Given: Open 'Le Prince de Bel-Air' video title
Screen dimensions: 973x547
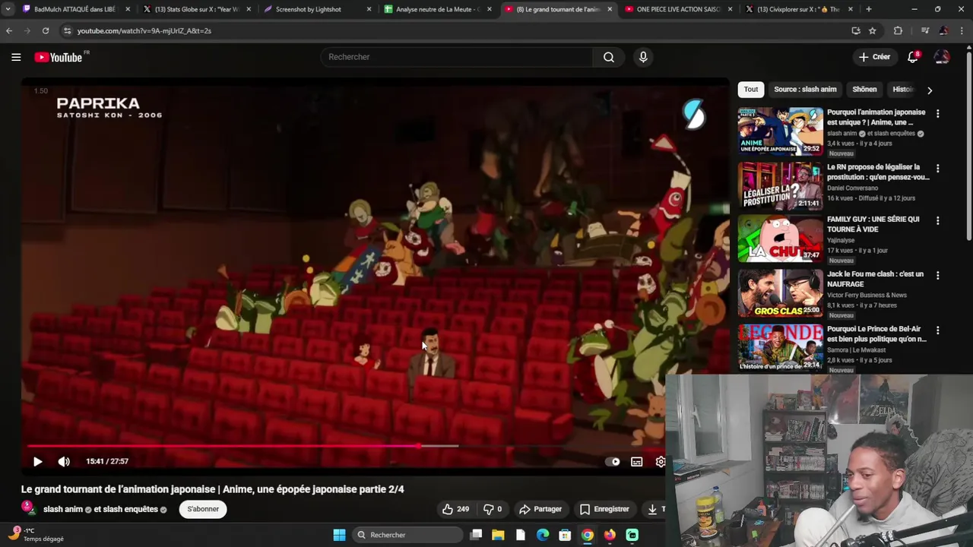Looking at the screenshot, I should pyautogui.click(x=877, y=334).
